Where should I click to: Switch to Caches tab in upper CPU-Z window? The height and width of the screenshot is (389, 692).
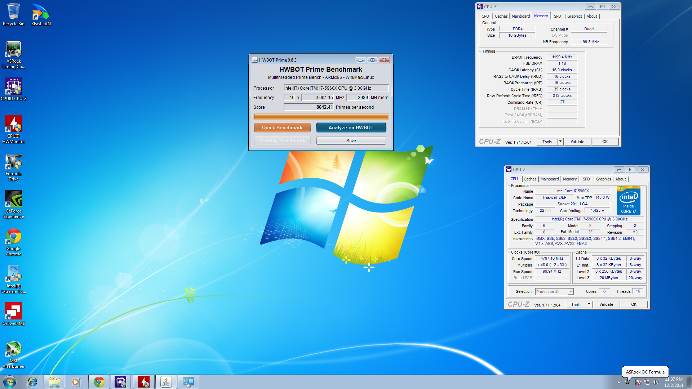[x=501, y=16]
